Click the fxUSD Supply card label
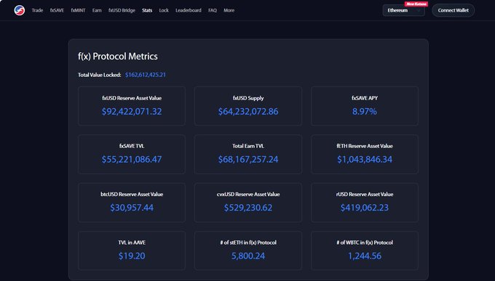 248,98
